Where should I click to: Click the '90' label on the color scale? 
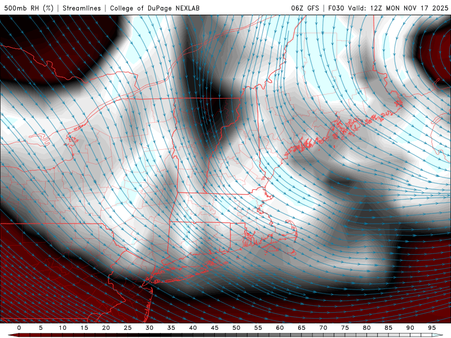410,328
